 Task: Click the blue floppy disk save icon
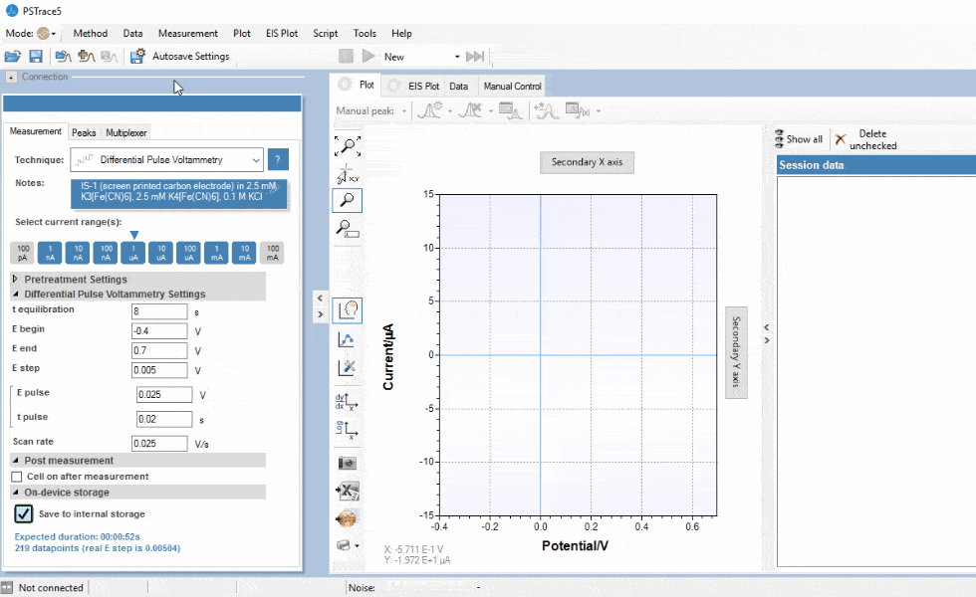click(x=36, y=57)
